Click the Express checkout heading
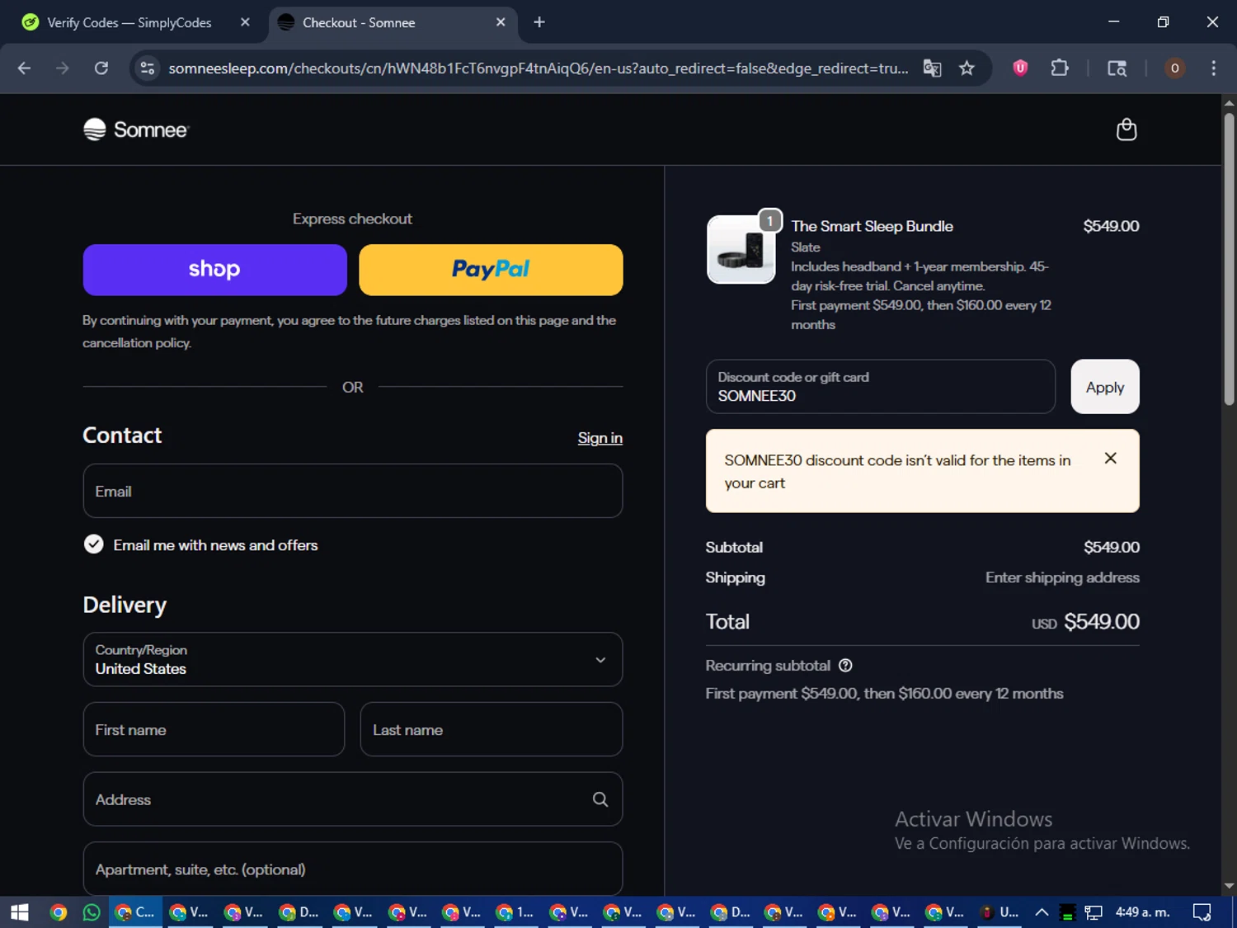The width and height of the screenshot is (1237, 928). coord(352,219)
